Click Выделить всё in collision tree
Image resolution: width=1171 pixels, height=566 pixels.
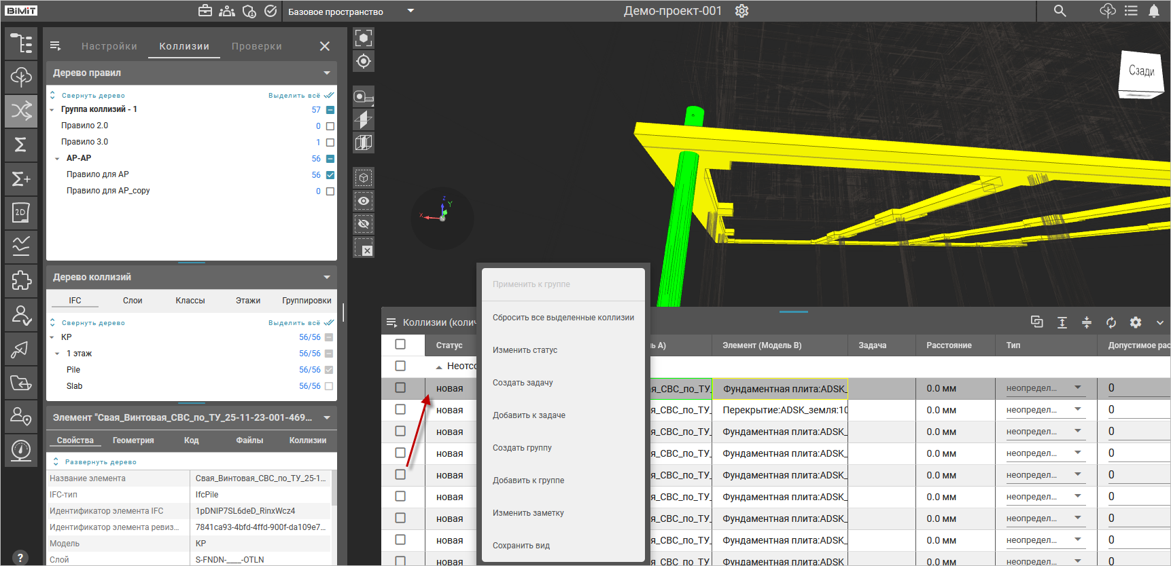[x=294, y=323]
